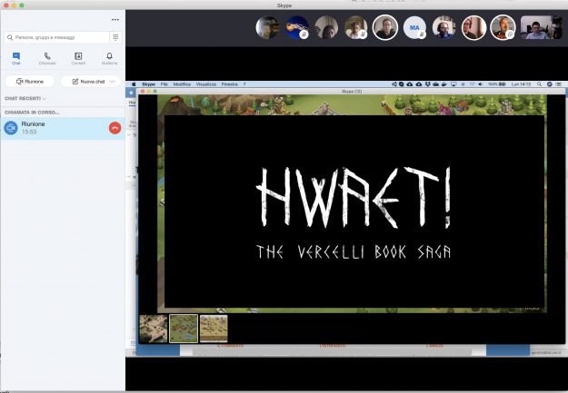Select the Riunione ongoing call row
This screenshot has width=568, height=393.
(63, 128)
